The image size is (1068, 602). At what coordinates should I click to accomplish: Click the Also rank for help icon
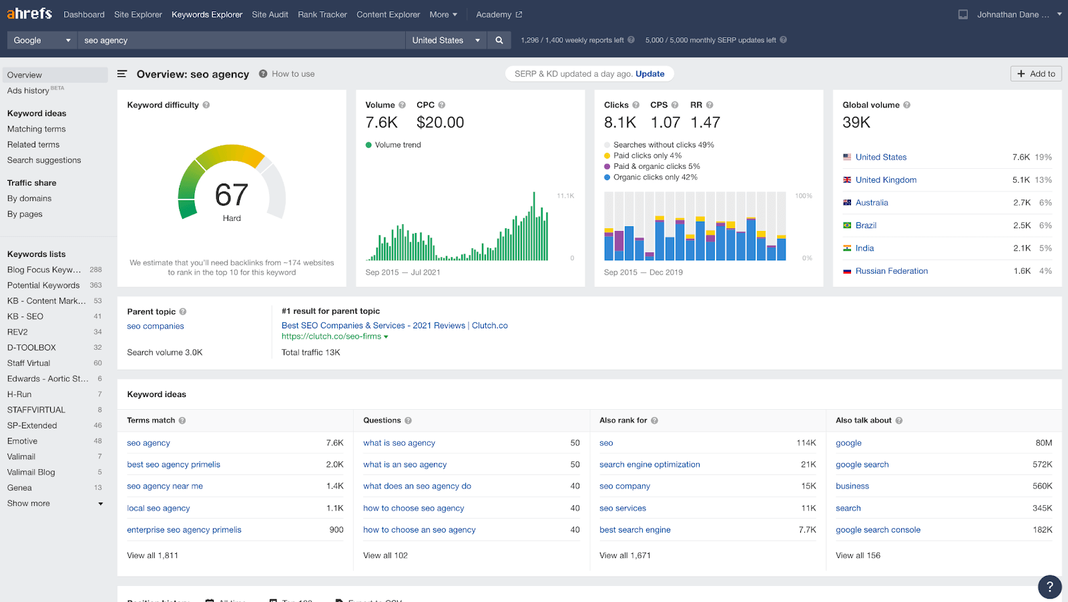(654, 420)
